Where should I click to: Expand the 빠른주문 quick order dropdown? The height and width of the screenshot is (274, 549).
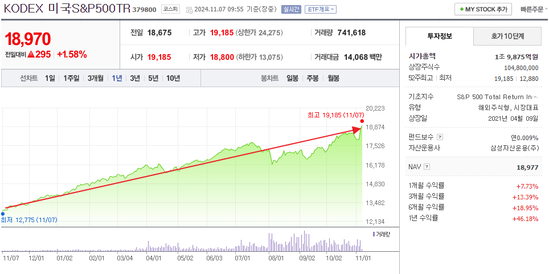pyautogui.click(x=534, y=10)
